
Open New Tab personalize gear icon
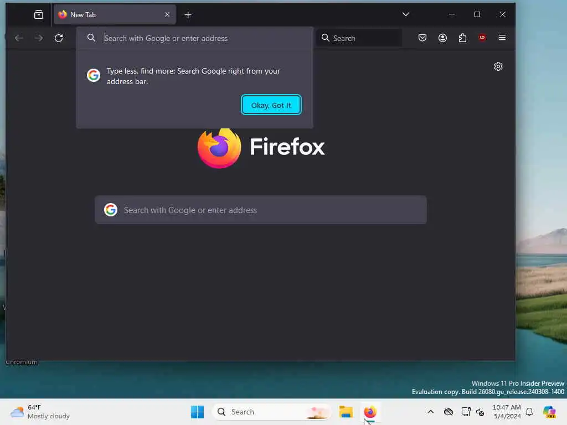pyautogui.click(x=498, y=66)
